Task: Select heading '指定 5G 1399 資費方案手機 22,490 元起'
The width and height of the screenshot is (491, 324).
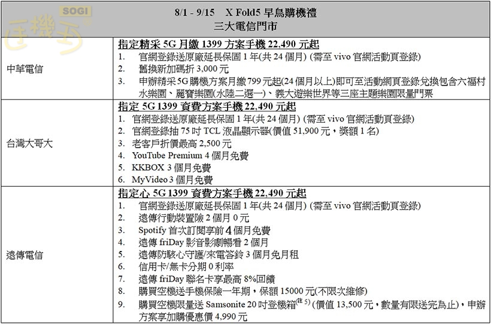Action: (207, 107)
